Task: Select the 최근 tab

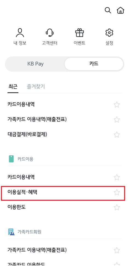Action: (13, 87)
